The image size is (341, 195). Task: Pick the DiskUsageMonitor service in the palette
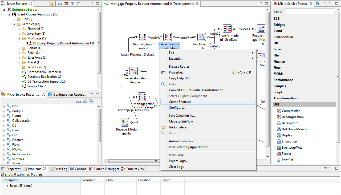coord(292,129)
